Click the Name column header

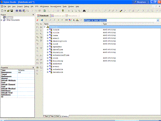click(73, 24)
